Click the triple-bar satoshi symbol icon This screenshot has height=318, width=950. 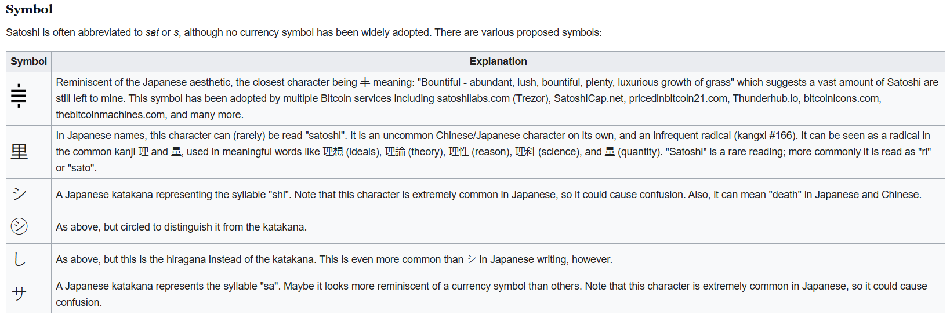[x=19, y=96]
